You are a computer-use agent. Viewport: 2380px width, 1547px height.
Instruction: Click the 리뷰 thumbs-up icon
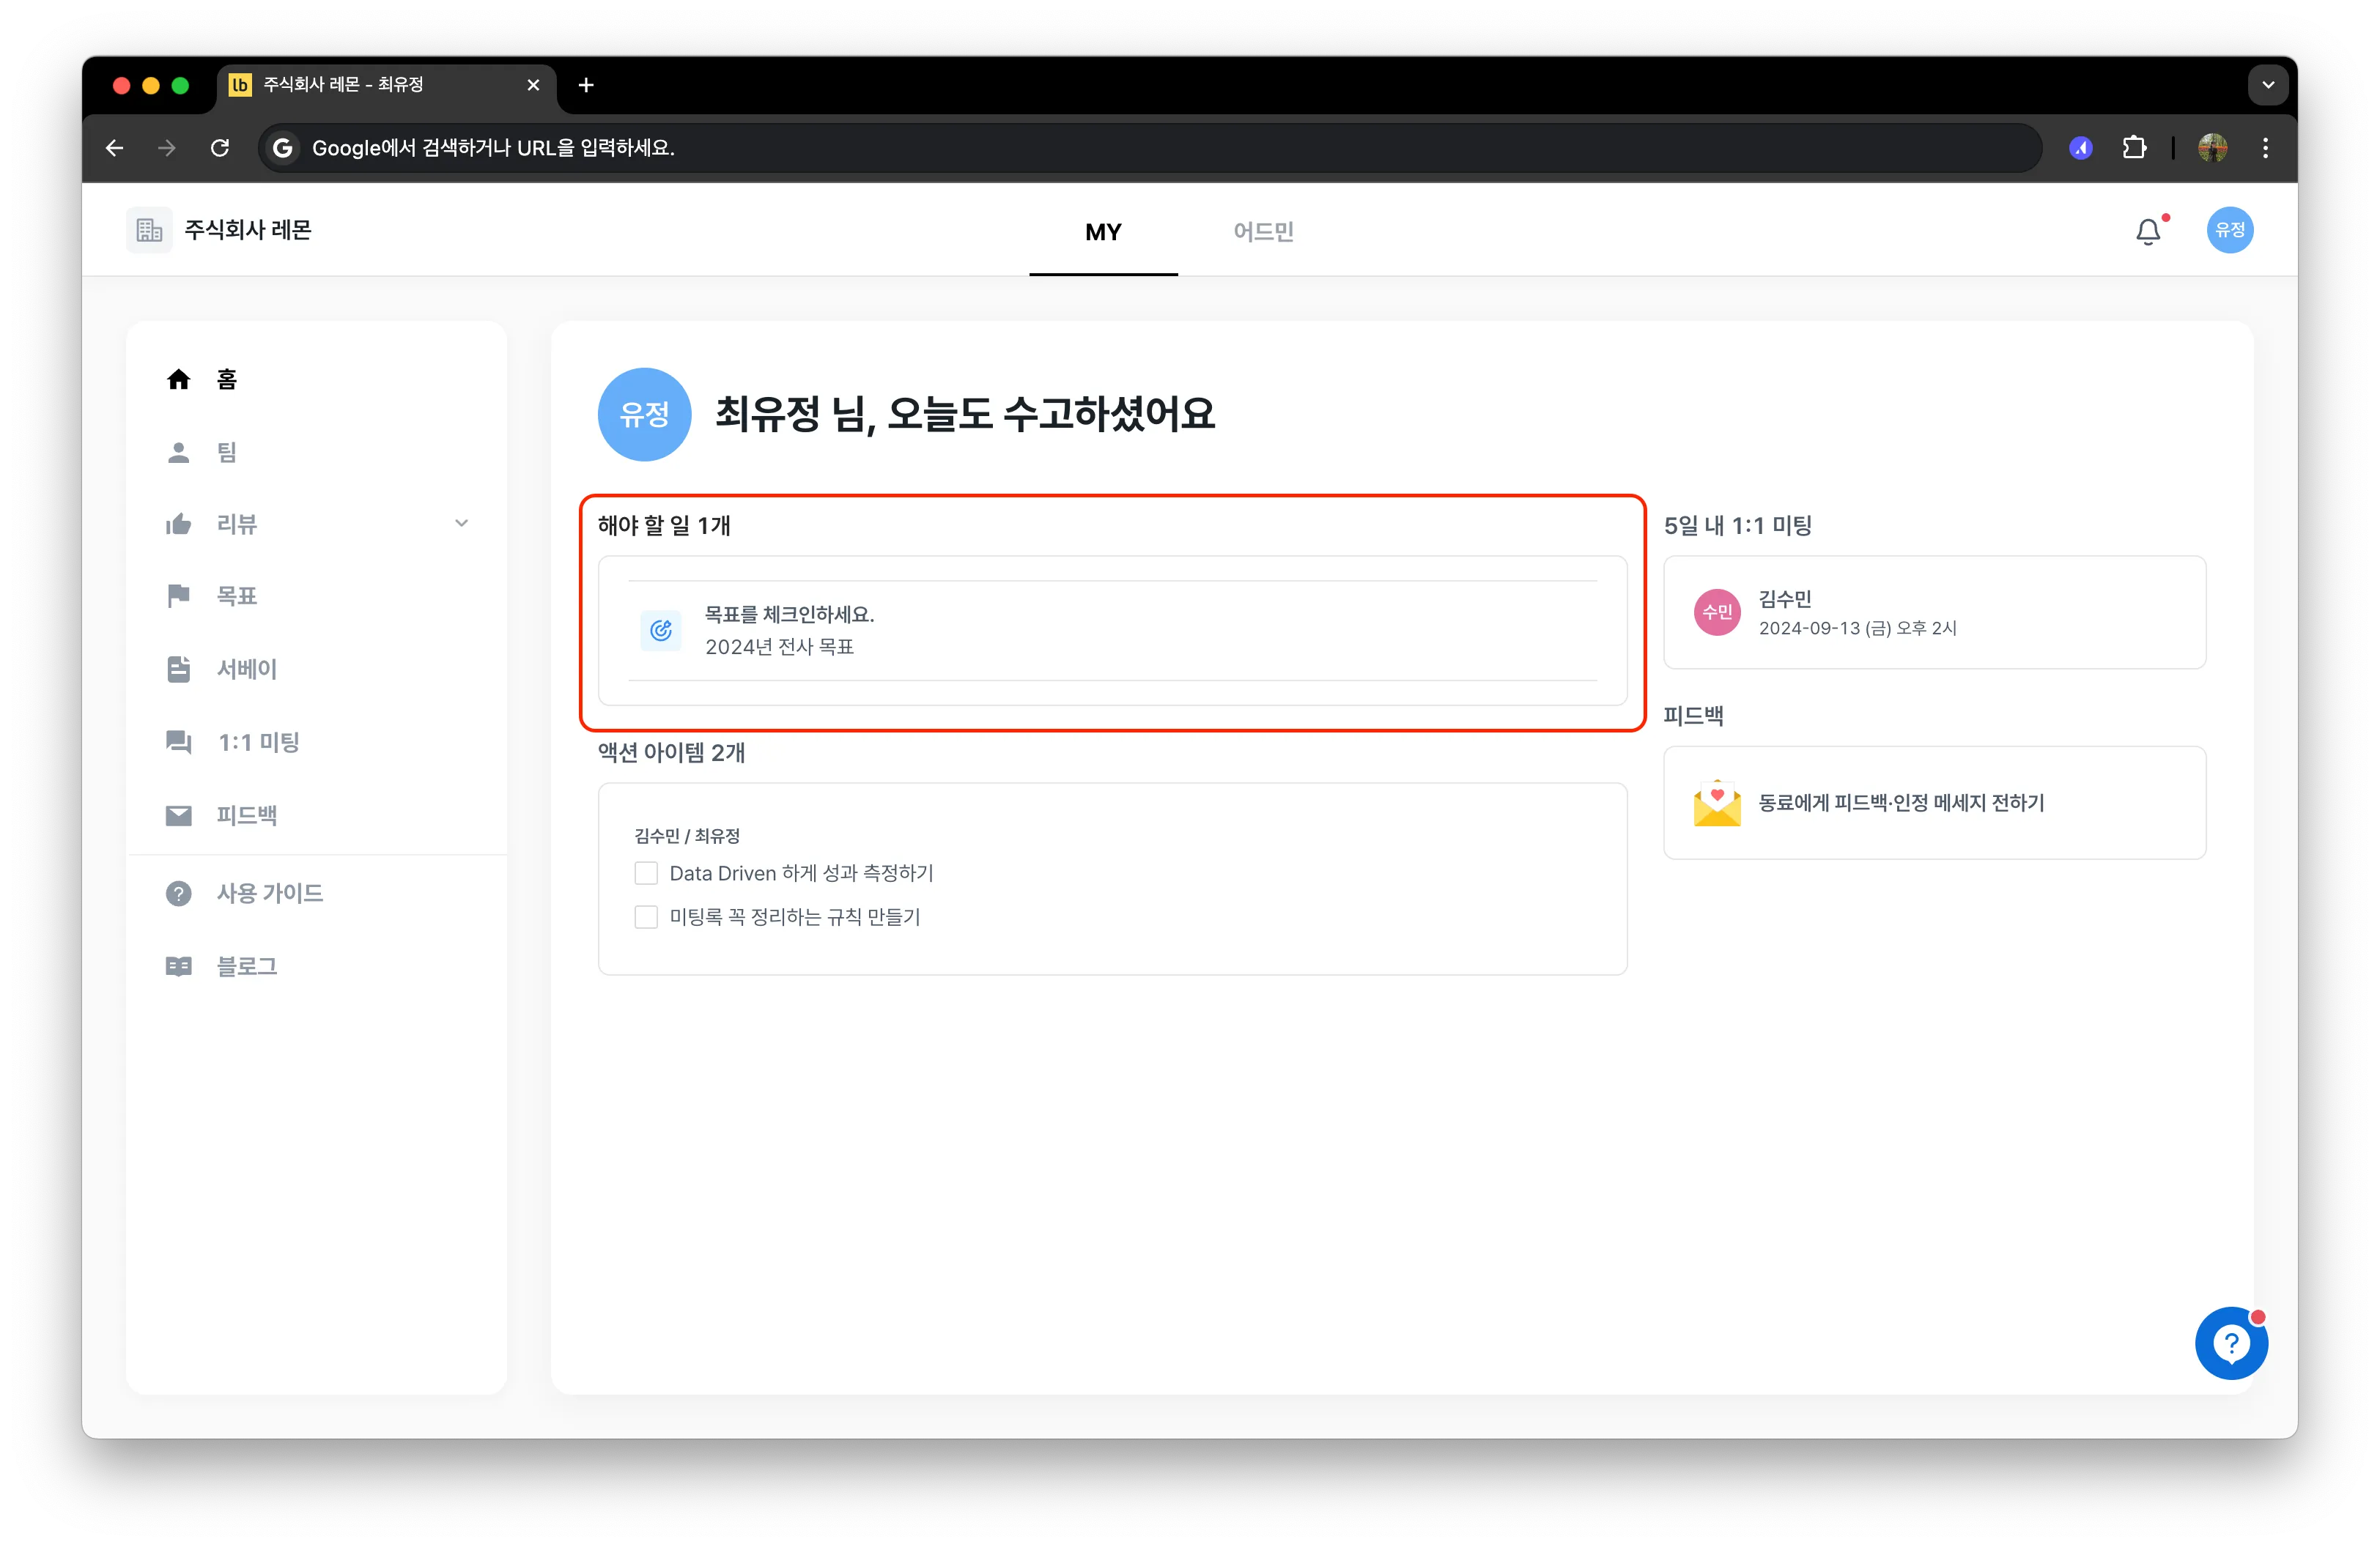pos(178,524)
